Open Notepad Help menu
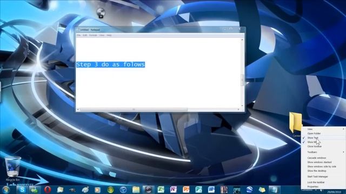This screenshot has height=194, width=346. pyautogui.click(x=109, y=35)
